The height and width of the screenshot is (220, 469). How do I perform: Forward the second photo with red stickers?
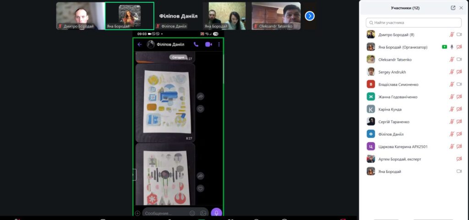[x=200, y=176]
